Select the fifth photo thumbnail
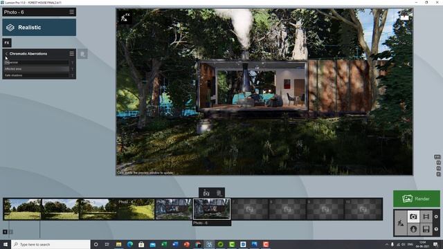The height and width of the screenshot is (249, 443). coord(174,209)
